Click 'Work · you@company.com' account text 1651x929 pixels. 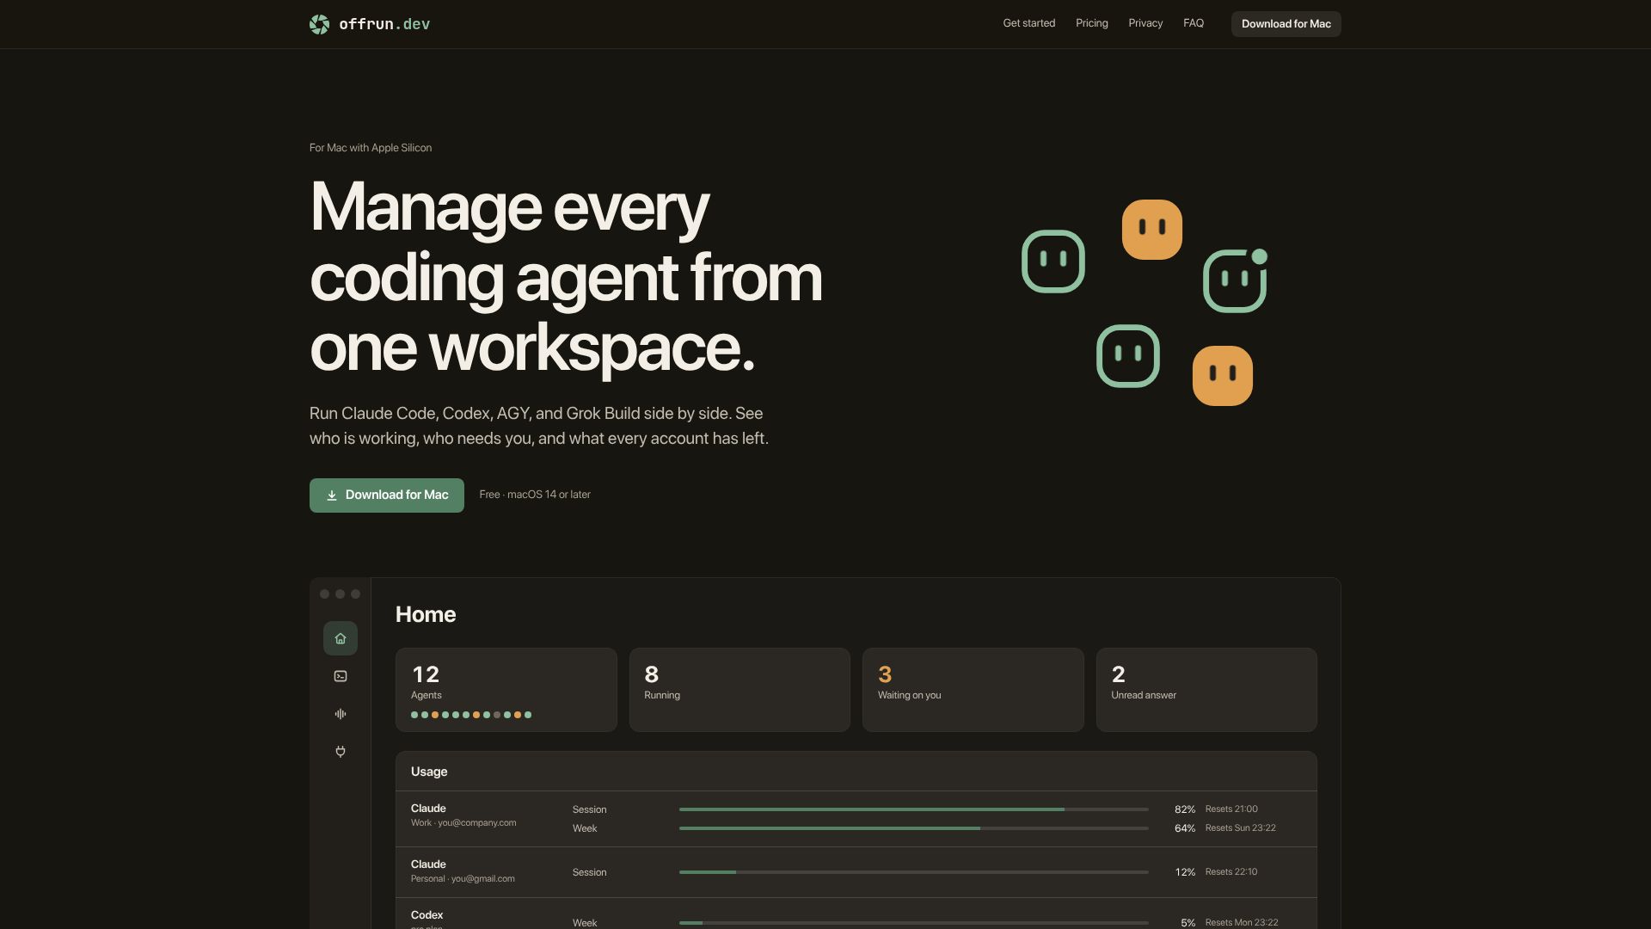point(463,823)
